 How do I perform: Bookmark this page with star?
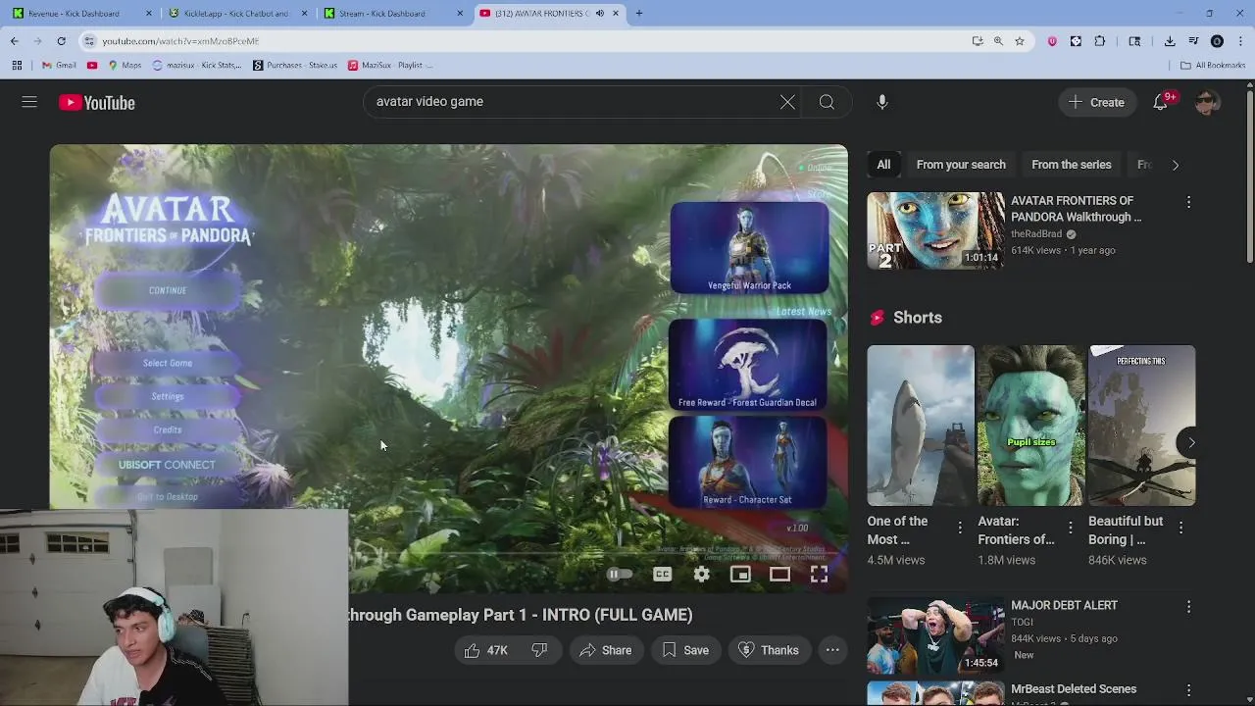(1020, 41)
